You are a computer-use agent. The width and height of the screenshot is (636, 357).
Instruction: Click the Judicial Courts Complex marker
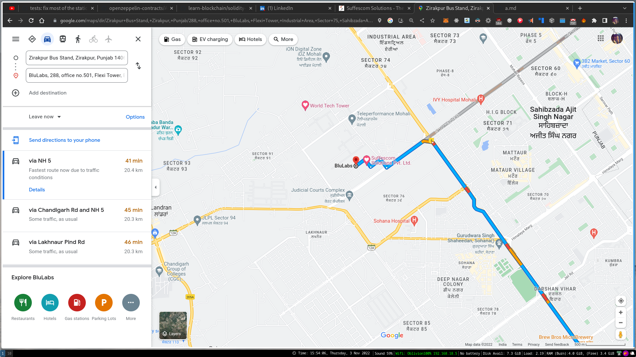point(349,195)
